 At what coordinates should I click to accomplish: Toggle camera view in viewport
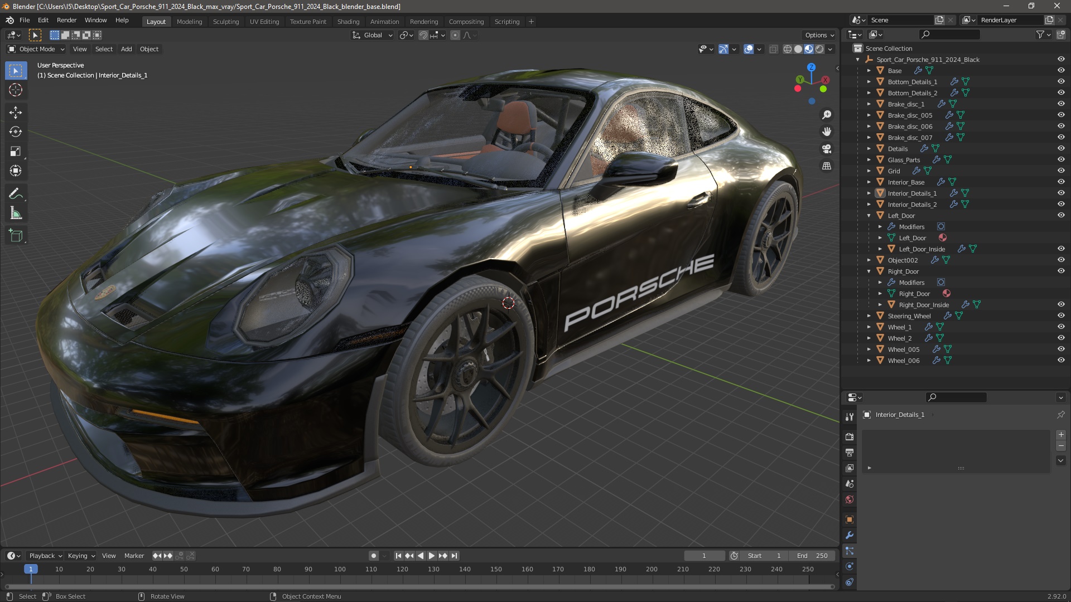pos(827,149)
